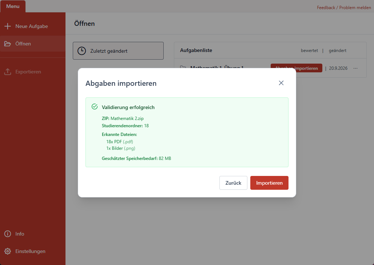Click Feedback / Problem melden link
The height and width of the screenshot is (265, 374).
tap(344, 8)
